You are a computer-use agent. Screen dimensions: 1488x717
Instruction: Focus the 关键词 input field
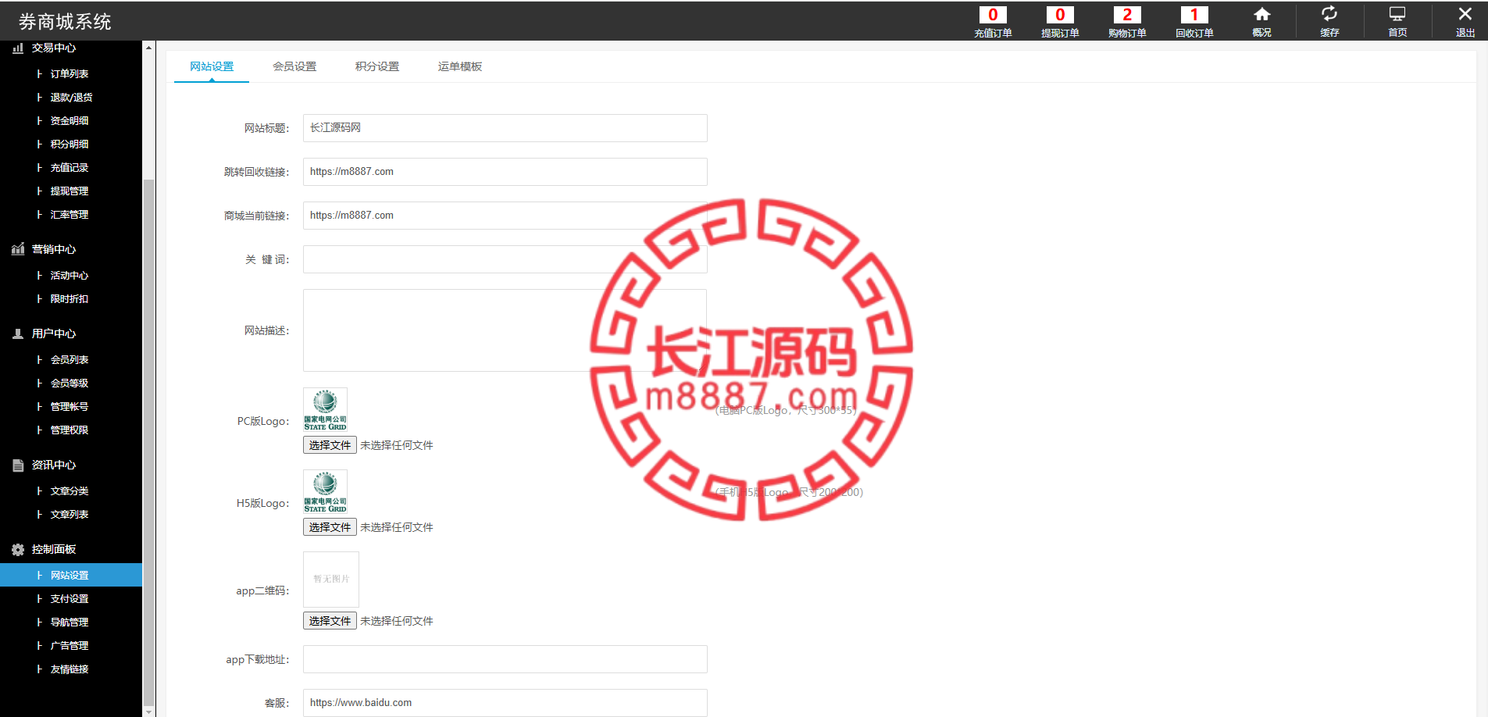(x=505, y=259)
